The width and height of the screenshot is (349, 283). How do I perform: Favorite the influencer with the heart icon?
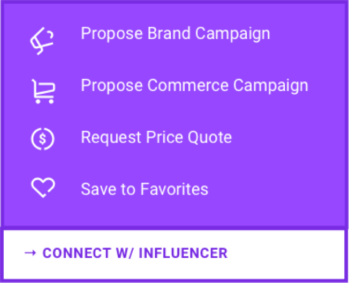pyautogui.click(x=43, y=188)
